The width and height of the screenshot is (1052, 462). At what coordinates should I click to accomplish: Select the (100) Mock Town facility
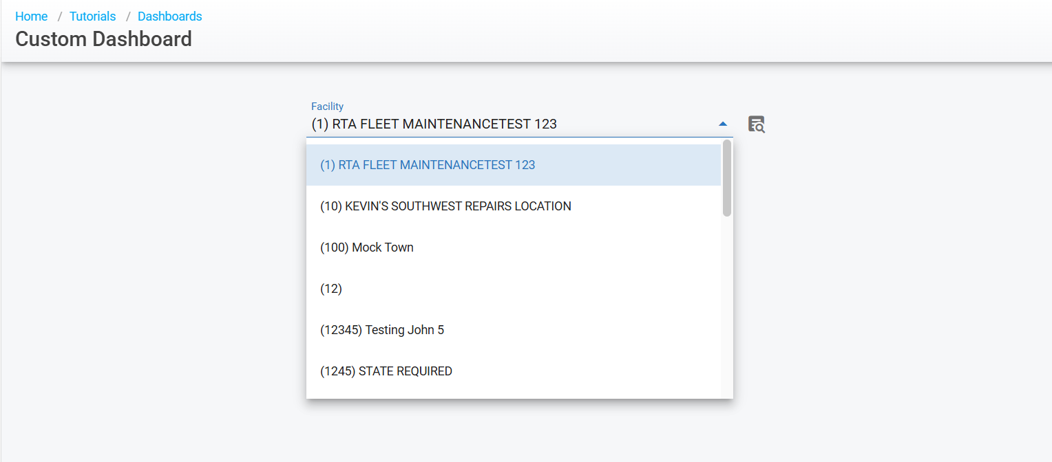[x=367, y=247]
